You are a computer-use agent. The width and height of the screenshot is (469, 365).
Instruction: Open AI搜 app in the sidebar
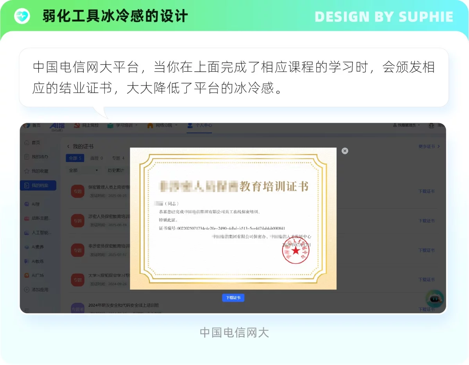coord(27,204)
